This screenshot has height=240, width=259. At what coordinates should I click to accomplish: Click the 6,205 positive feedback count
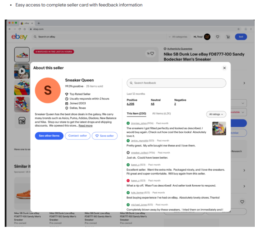tap(130, 104)
